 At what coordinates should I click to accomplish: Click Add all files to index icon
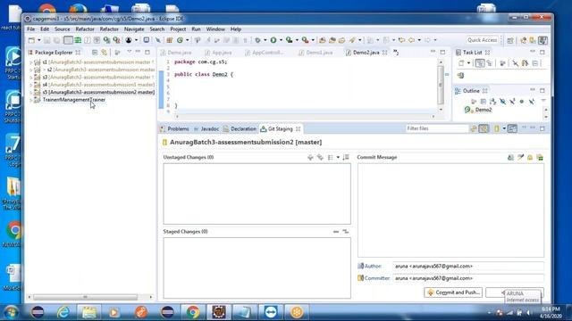(x=320, y=157)
